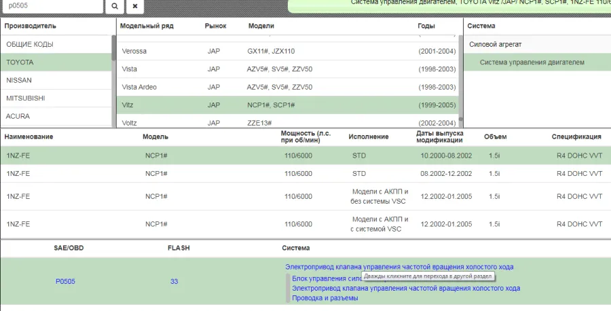
Task: Select Силовой агрегат system item
Action: 538,44
